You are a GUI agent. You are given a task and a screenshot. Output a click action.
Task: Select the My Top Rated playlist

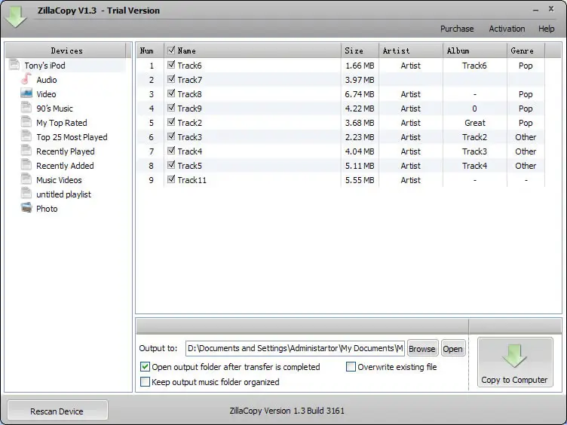click(62, 123)
